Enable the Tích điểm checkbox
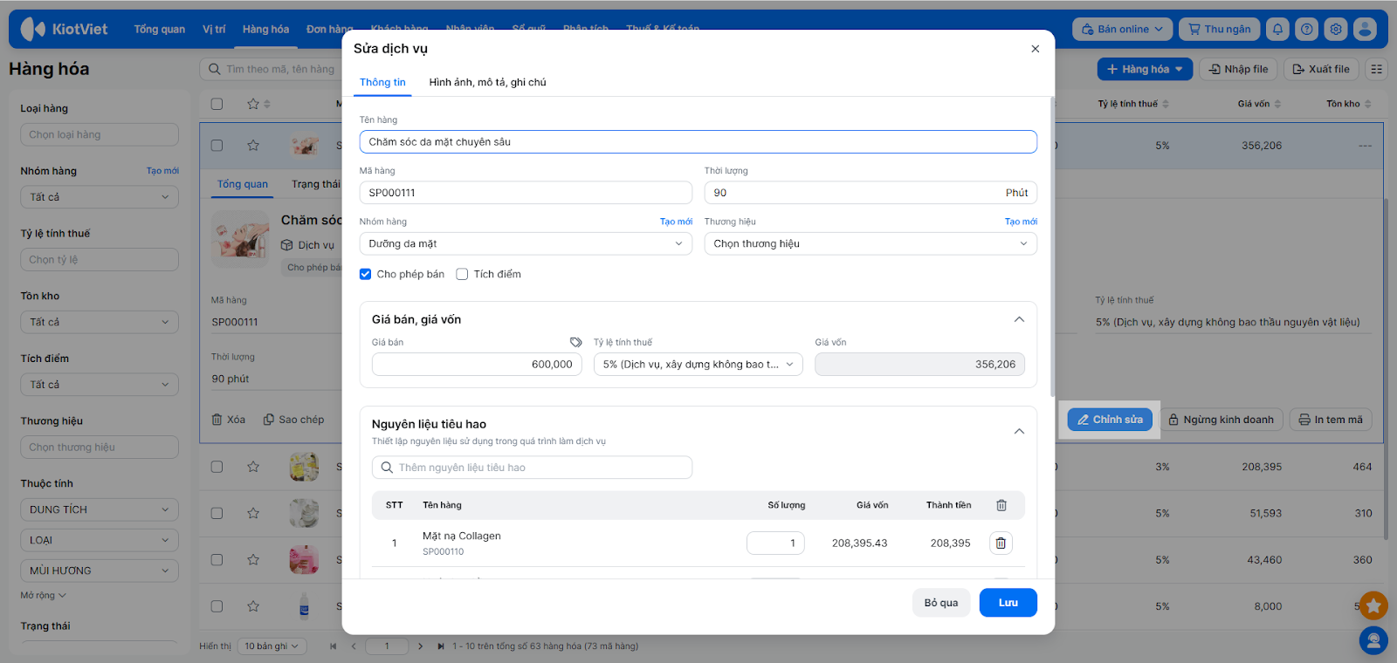This screenshot has width=1397, height=663. 463,274
